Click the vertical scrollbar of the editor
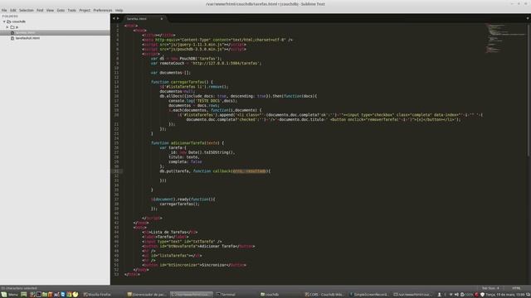The image size is (531, 298). [529, 89]
